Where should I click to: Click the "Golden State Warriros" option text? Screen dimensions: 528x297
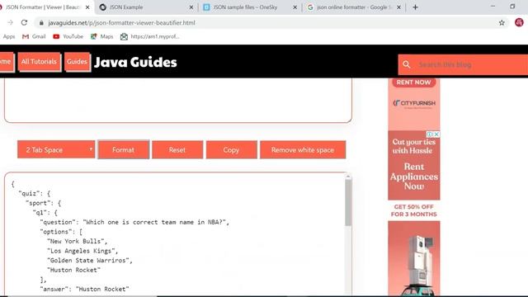(x=90, y=261)
